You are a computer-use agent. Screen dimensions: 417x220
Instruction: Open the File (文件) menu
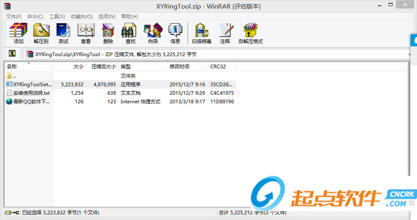(x=14, y=17)
